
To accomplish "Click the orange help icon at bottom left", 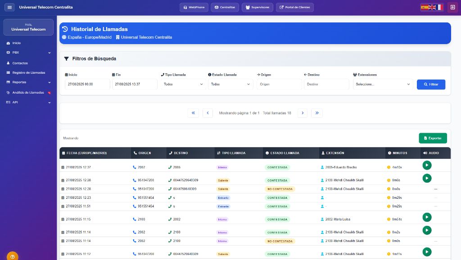I will 12,256.
